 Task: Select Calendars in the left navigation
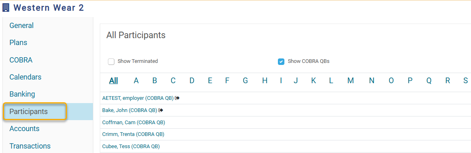click(26, 77)
